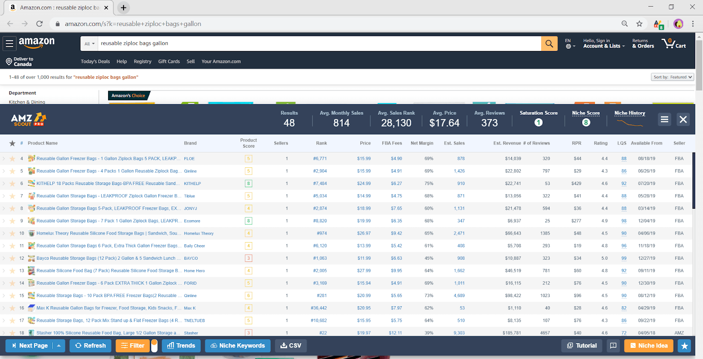Screen dimensions: 703x359
Task: Click in the Amazon search input field
Action: [x=319, y=44]
